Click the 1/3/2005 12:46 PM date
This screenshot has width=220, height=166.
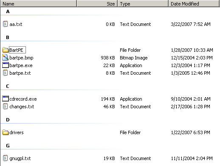tap(190, 73)
